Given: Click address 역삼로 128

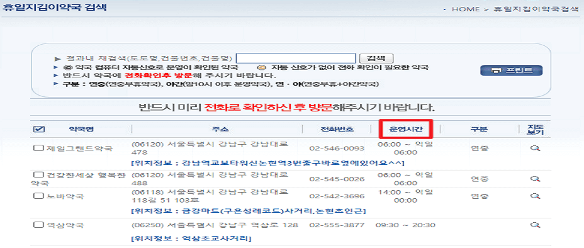Looking at the screenshot, I should [x=215, y=225].
